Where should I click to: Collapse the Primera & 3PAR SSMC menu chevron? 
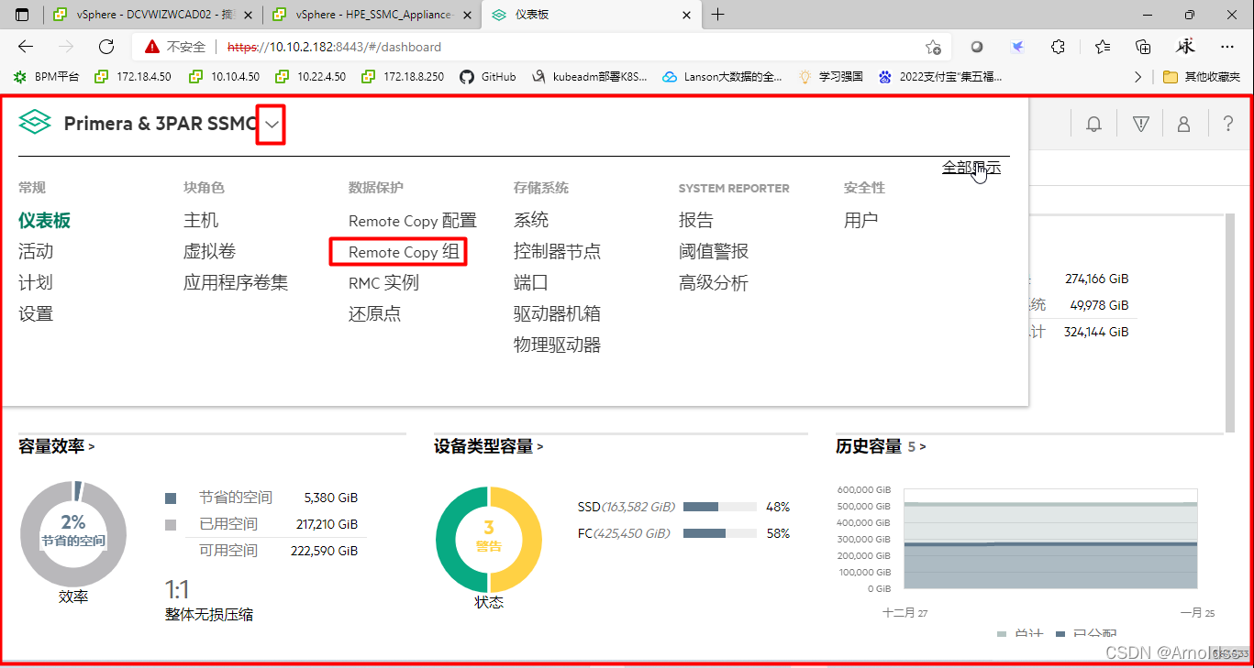click(x=271, y=124)
